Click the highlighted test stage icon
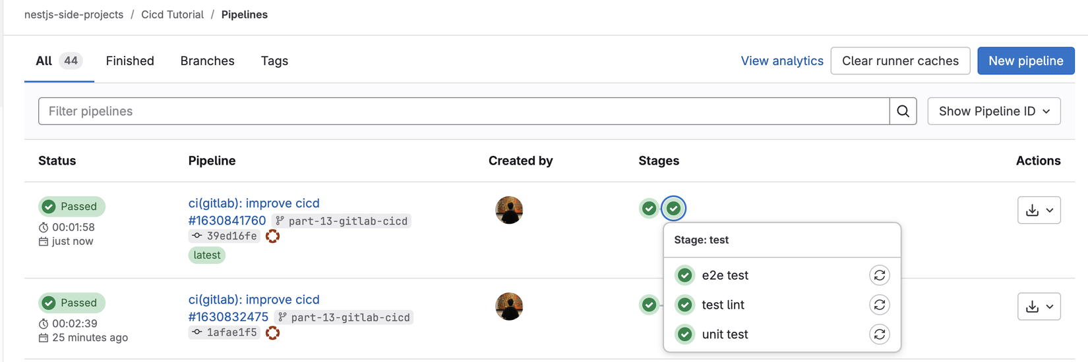Screen dimensions: 1088x362 (x=673, y=208)
